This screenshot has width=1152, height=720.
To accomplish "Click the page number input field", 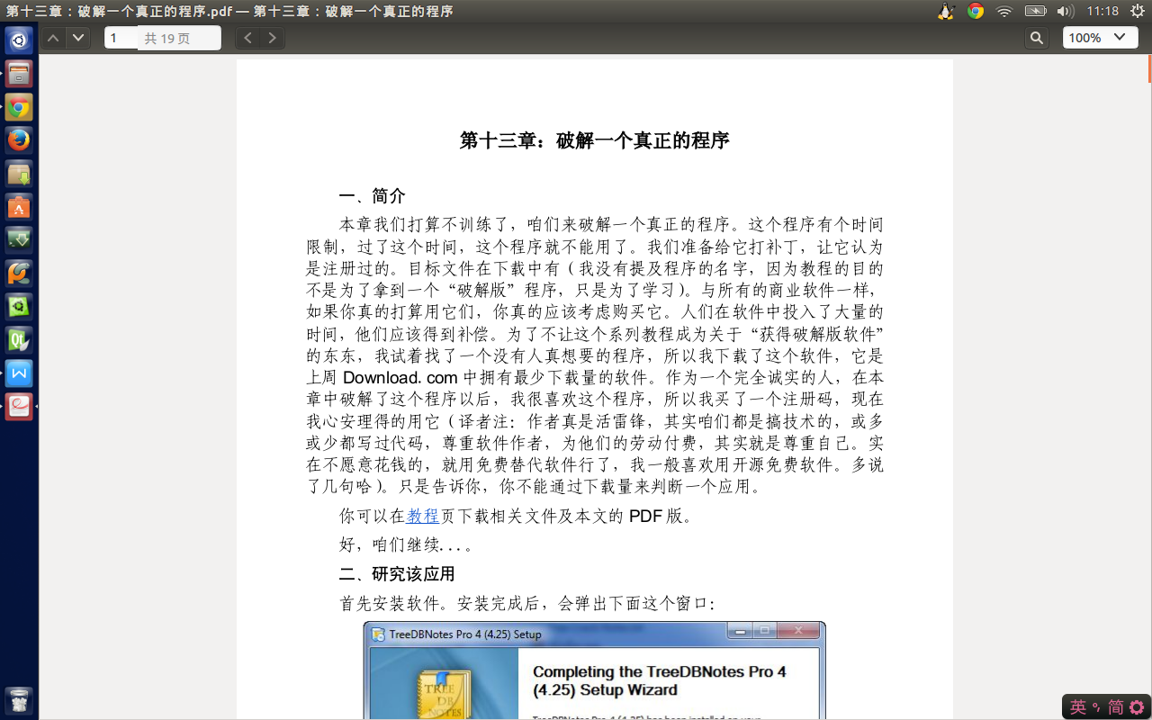I will coord(121,38).
